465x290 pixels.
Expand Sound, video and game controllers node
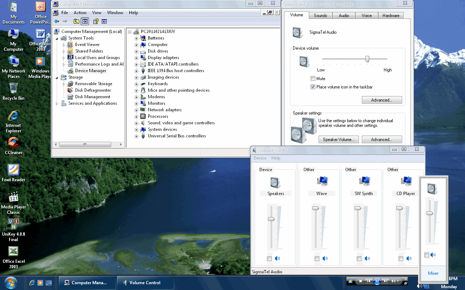(137, 123)
